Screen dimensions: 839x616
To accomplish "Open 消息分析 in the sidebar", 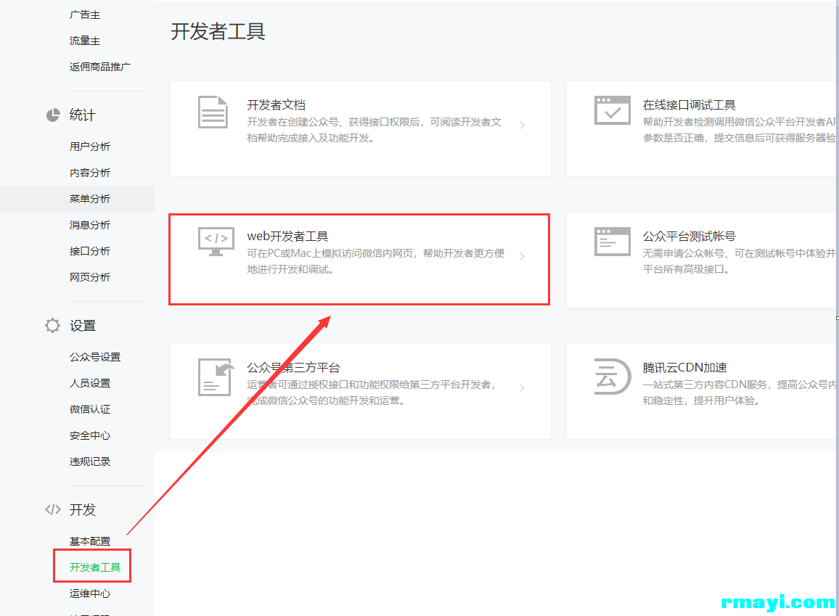I will click(90, 225).
